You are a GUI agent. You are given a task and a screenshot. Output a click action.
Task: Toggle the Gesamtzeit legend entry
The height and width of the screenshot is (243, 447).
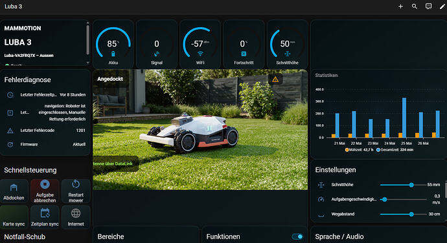point(395,150)
